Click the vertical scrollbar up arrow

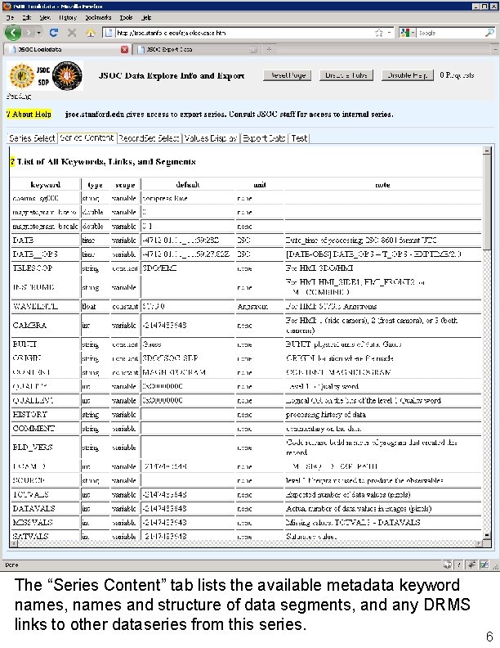[x=487, y=151]
